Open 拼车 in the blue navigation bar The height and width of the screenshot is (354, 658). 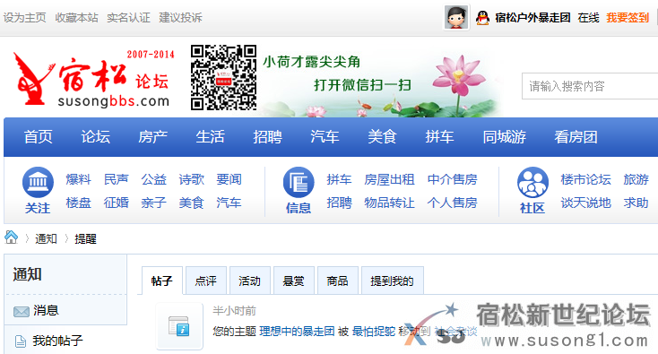[439, 137]
